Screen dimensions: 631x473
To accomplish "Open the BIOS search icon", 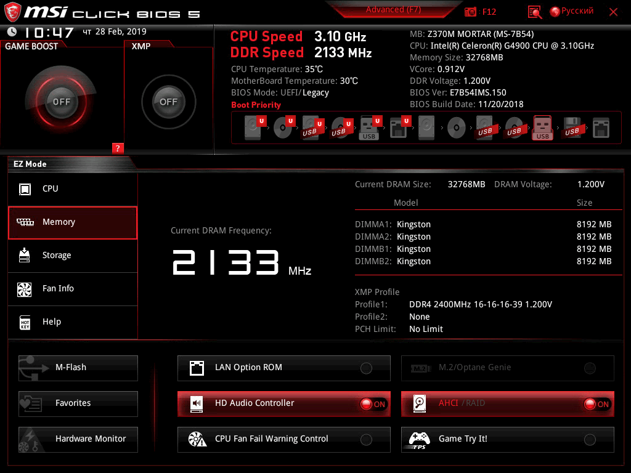I will pyautogui.click(x=535, y=12).
